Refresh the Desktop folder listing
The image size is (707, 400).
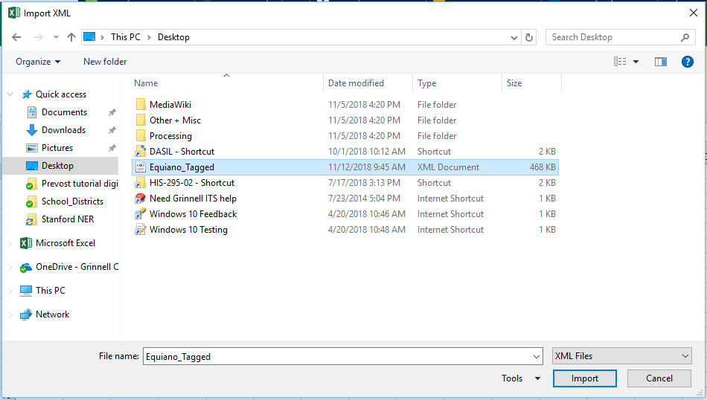pyautogui.click(x=529, y=37)
